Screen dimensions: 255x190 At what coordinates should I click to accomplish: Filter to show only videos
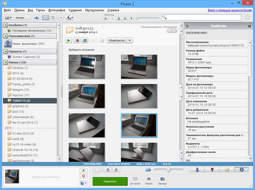pos(125,18)
